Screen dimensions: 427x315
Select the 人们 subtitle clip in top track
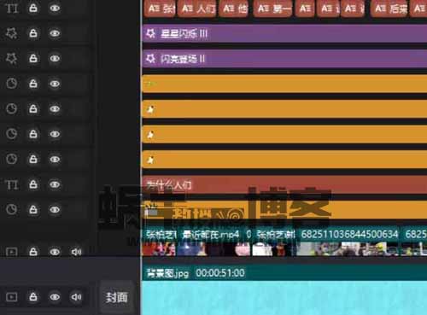[197, 9]
